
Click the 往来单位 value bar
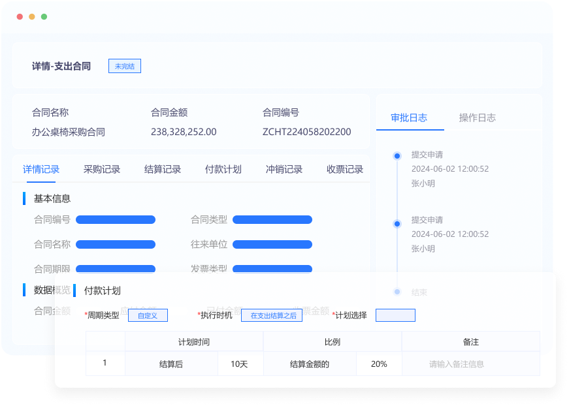272,244
